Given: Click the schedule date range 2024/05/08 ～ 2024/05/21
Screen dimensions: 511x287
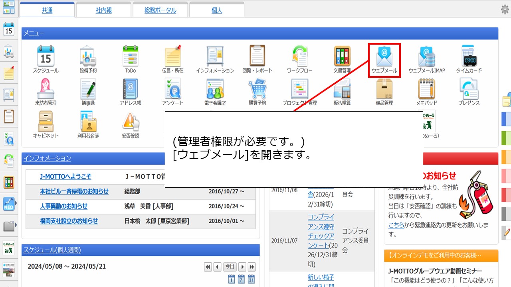Looking at the screenshot, I should click(67, 266).
